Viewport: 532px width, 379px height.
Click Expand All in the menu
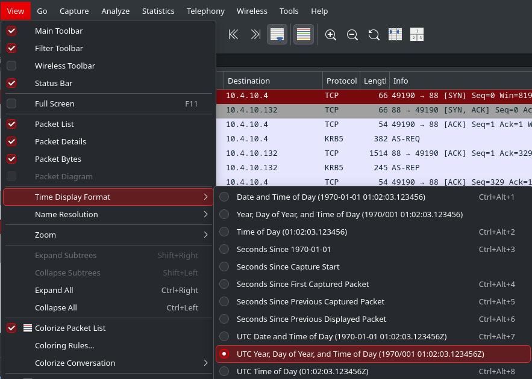(x=55, y=290)
